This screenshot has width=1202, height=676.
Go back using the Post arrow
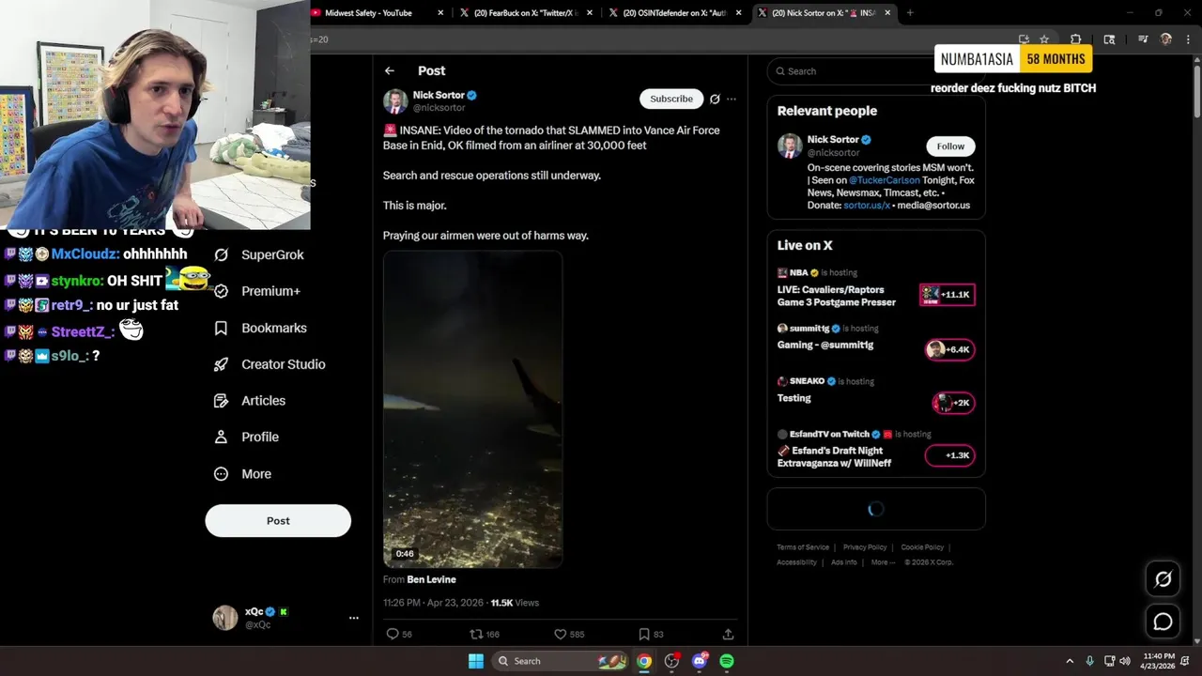[x=390, y=70]
